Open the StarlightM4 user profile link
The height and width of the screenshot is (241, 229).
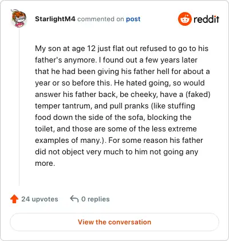(55, 19)
